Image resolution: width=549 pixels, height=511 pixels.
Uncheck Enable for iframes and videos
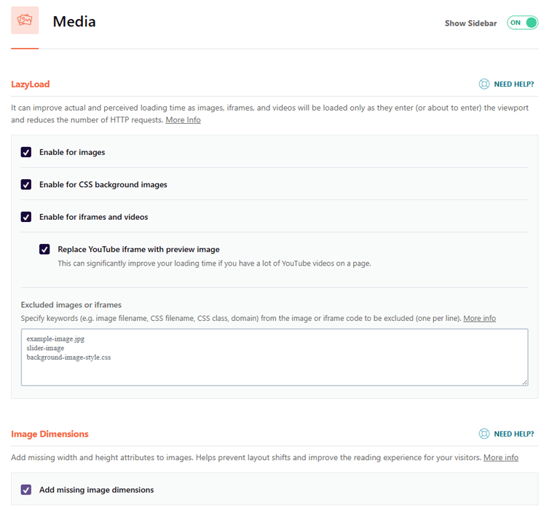26,217
